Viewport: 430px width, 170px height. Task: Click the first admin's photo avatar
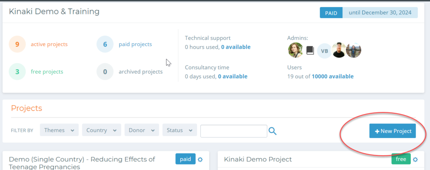[x=295, y=50]
